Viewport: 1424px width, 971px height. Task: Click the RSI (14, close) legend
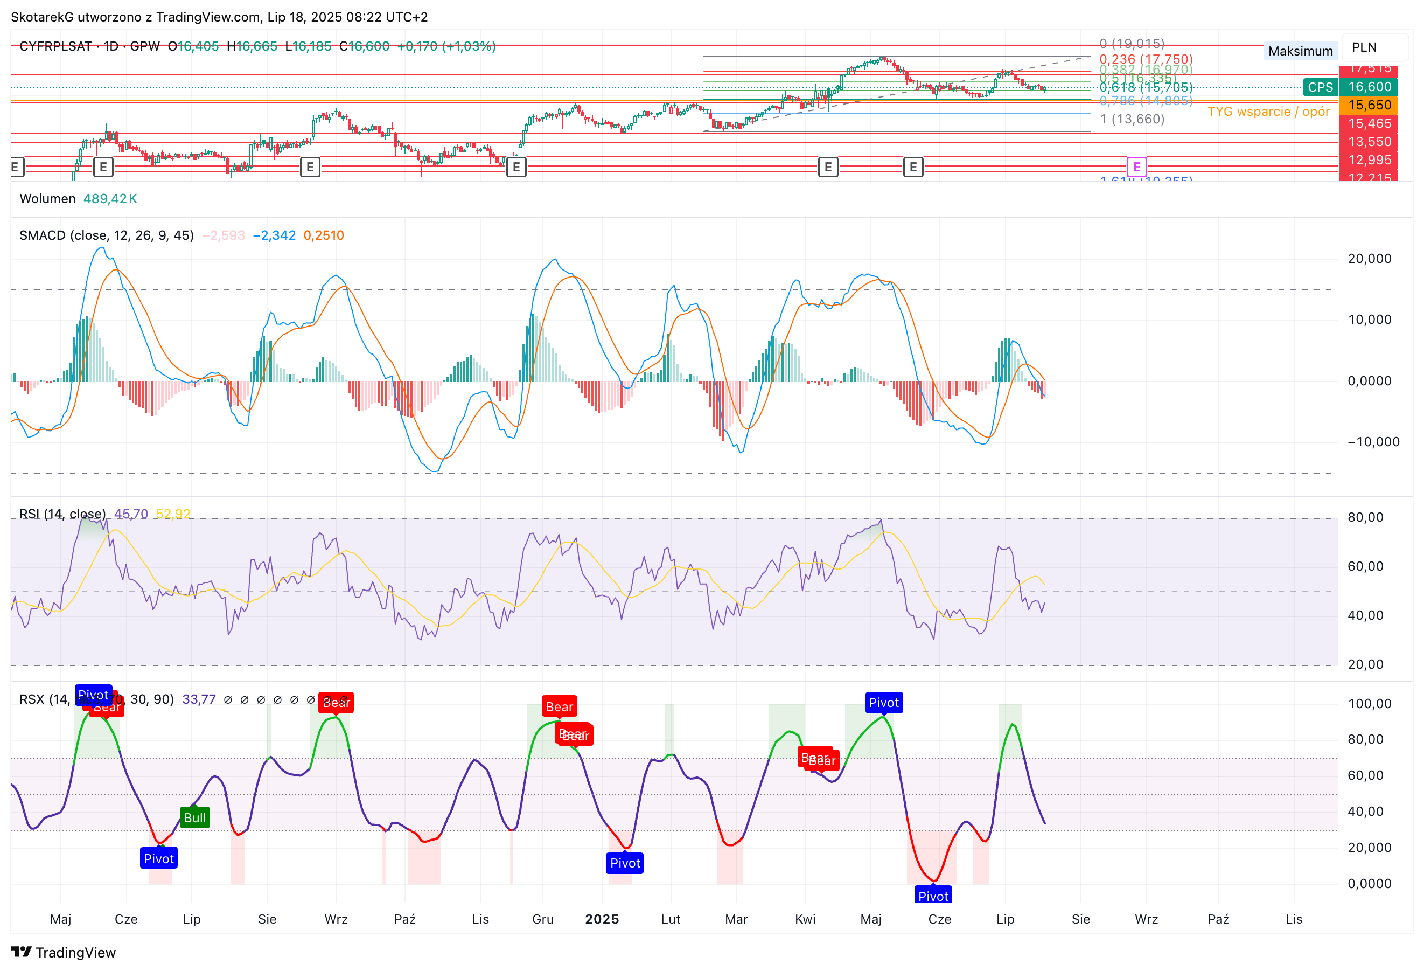click(62, 514)
